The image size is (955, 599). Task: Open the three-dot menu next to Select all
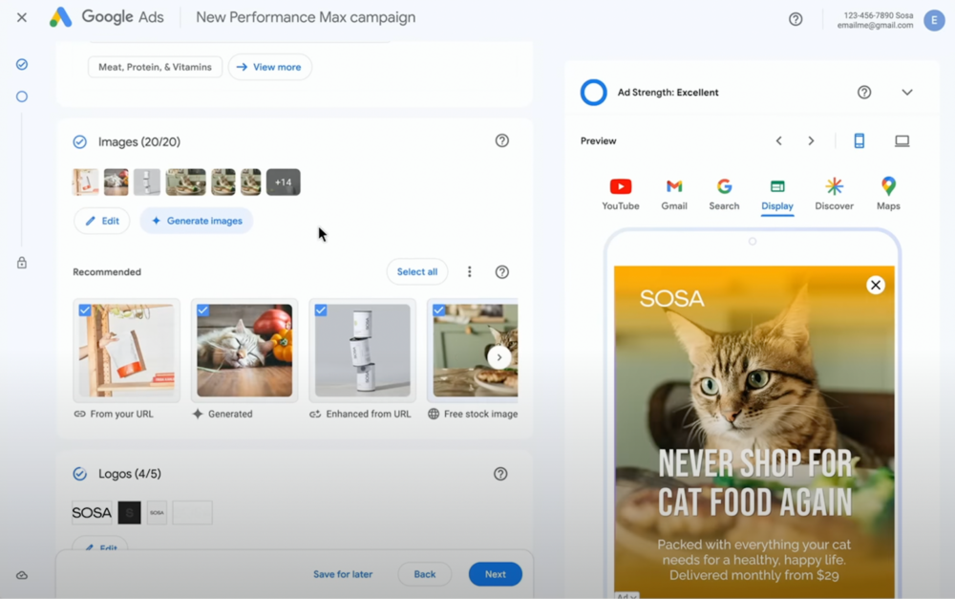coord(469,271)
